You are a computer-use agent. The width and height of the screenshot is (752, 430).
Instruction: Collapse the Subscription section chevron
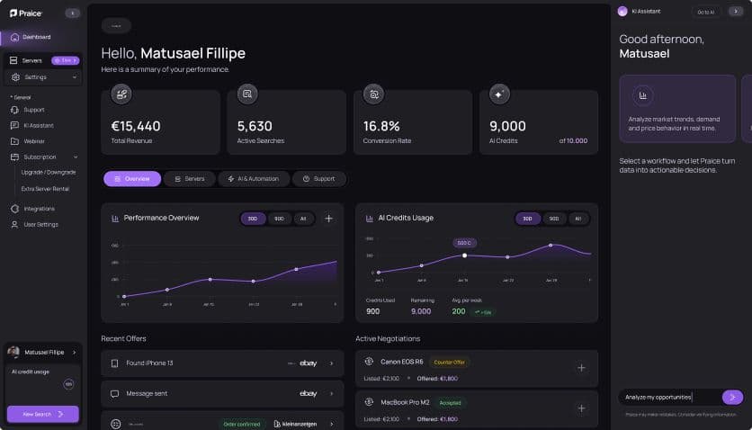(x=75, y=157)
